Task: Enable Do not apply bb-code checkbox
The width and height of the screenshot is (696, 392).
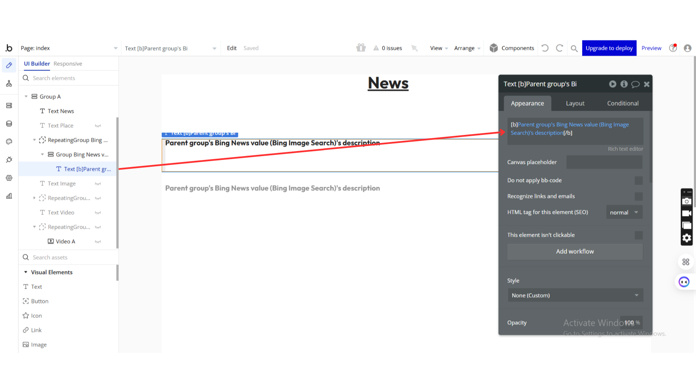Action: click(x=638, y=181)
